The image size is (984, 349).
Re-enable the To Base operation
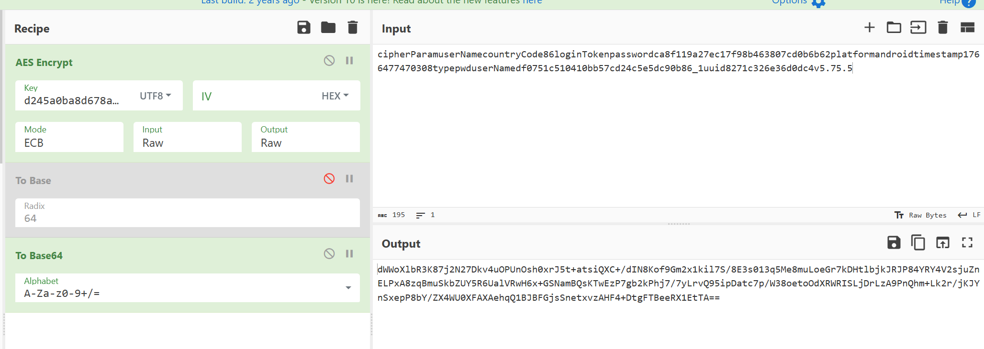[x=329, y=179]
